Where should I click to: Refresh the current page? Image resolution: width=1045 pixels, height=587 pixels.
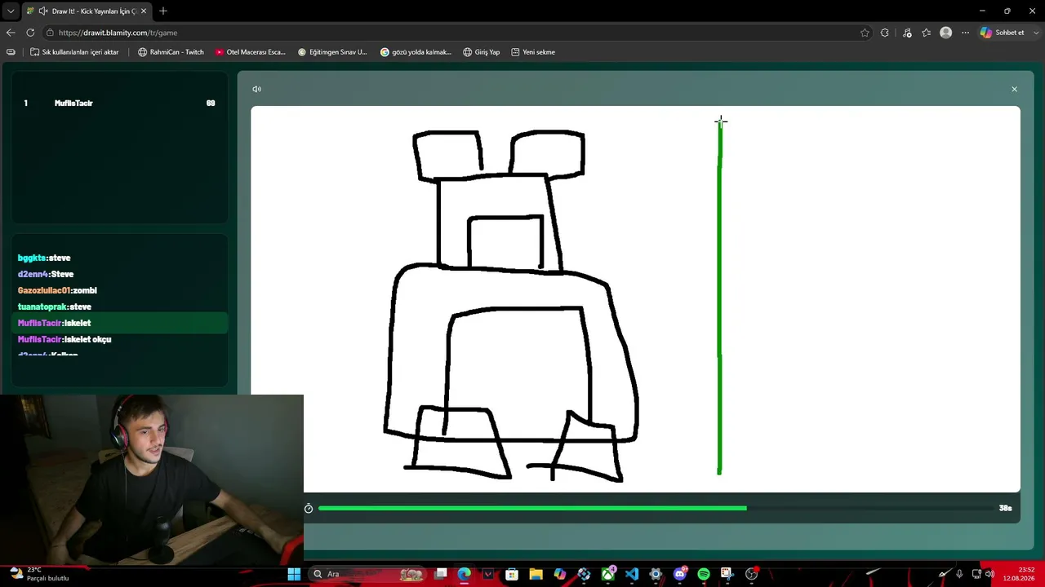pyautogui.click(x=30, y=33)
